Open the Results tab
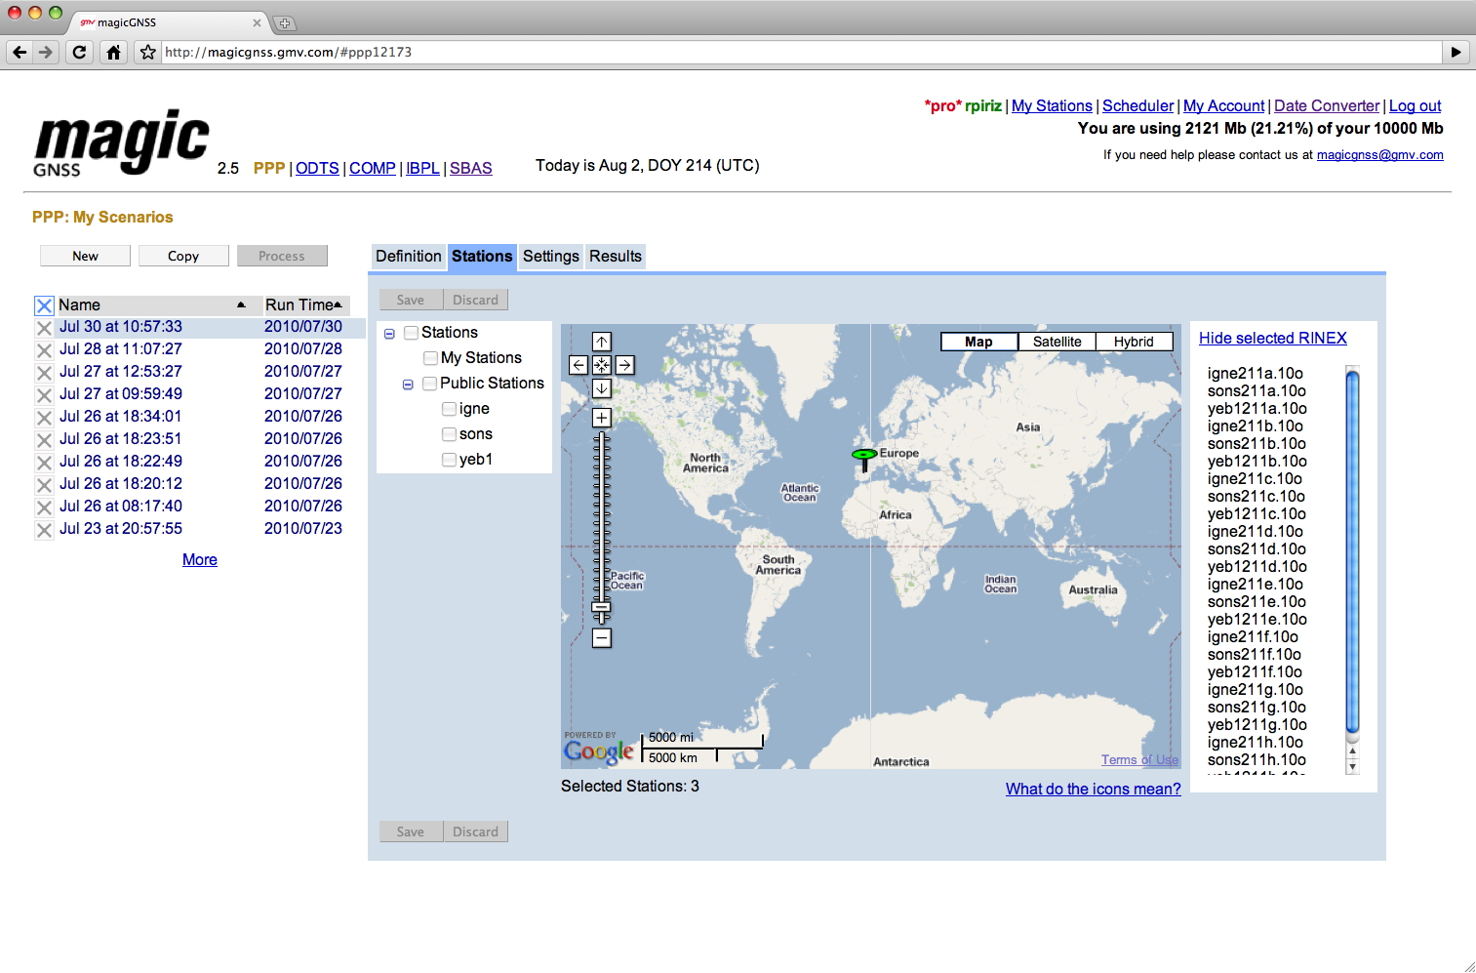The height and width of the screenshot is (973, 1476). coord(615,256)
